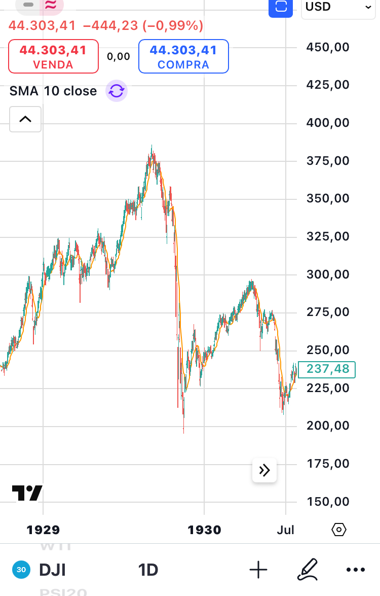This screenshot has height=596, width=380.
Task: Add indicator with the plus icon
Action: 258,570
